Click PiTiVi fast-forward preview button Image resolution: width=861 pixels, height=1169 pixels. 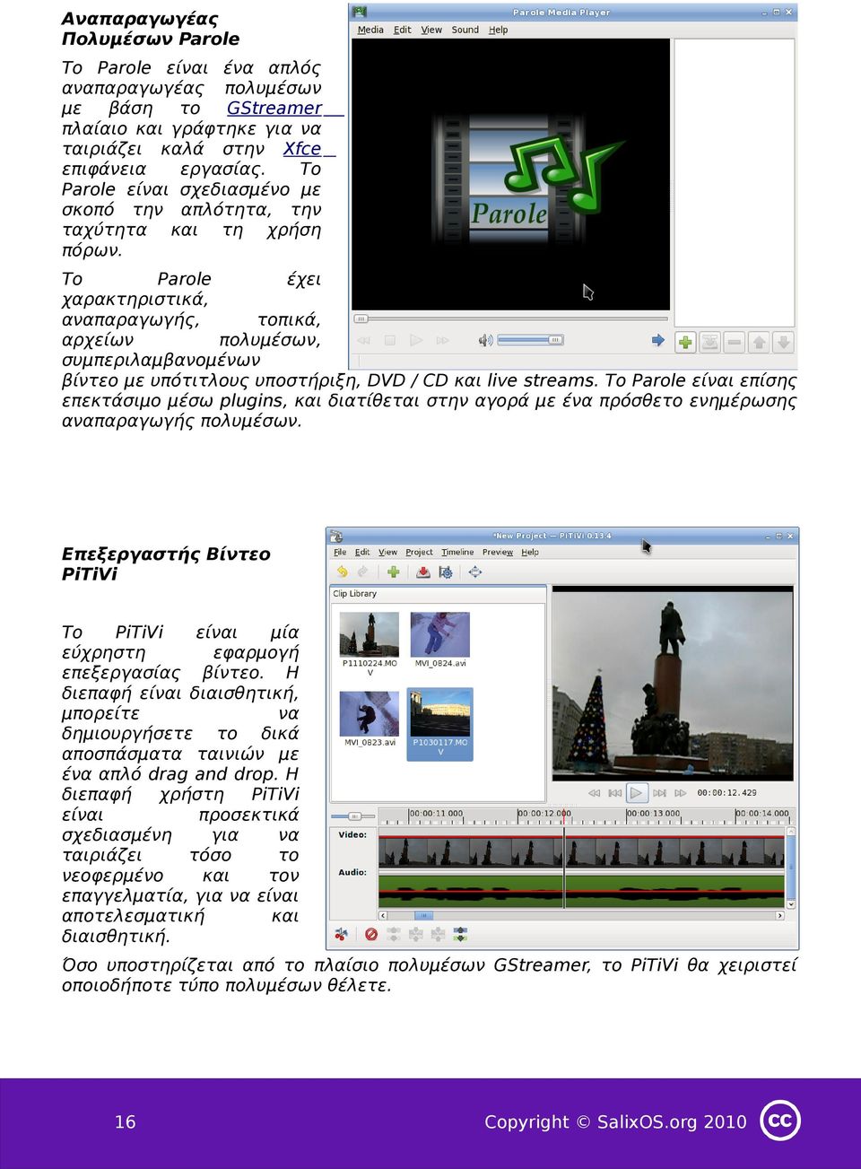coord(680,793)
